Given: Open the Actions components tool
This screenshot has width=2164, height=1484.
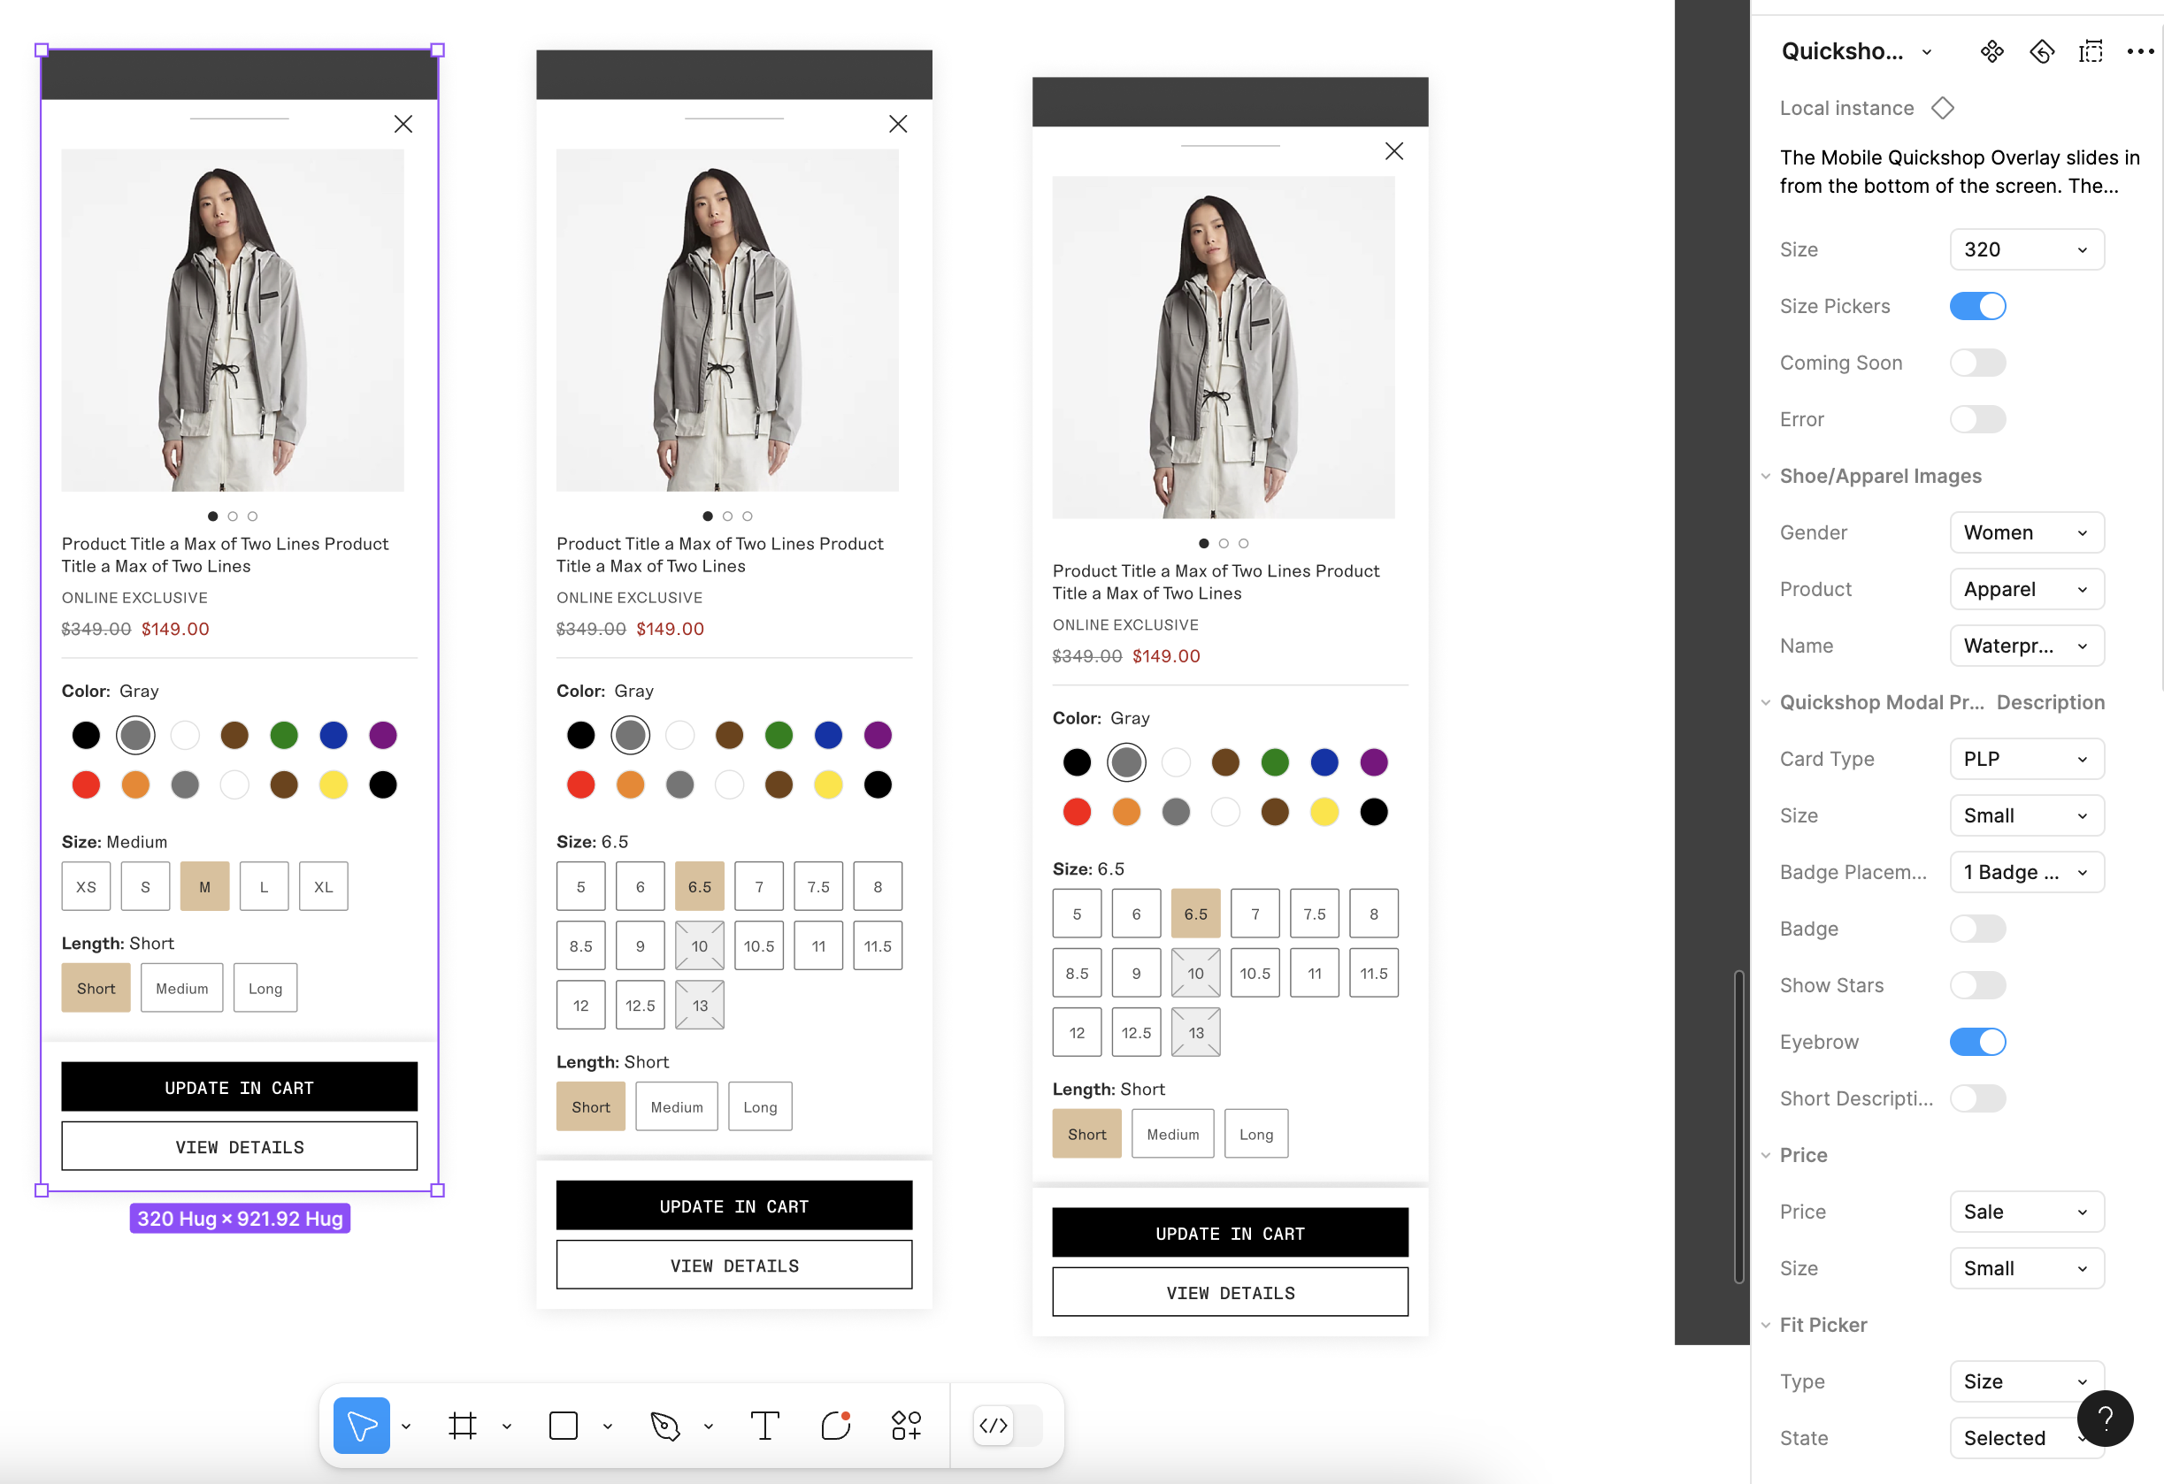Looking at the screenshot, I should pyautogui.click(x=906, y=1426).
